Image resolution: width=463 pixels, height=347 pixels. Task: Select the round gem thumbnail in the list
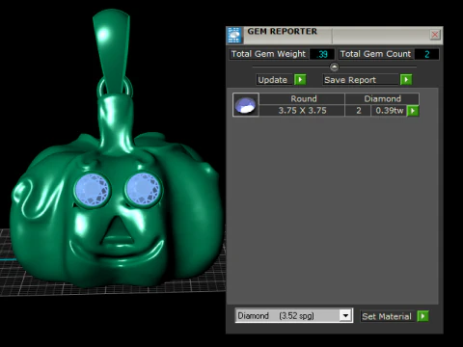coord(246,105)
